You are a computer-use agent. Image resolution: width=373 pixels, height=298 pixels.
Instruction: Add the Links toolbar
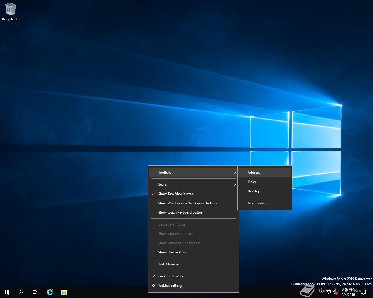tap(265, 182)
